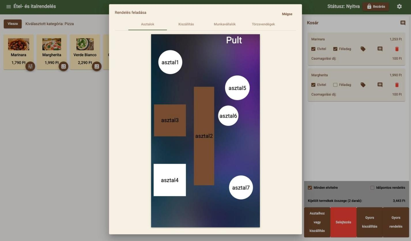The image size is (411, 241).
Task: Click the red Selejtezés button
Action: click(x=343, y=222)
